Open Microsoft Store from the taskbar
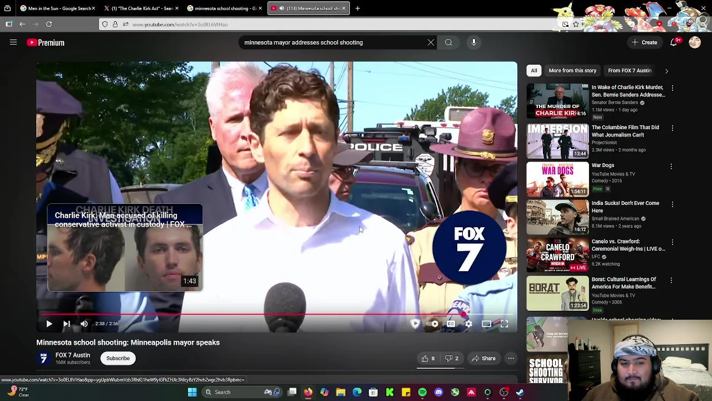 pyautogui.click(x=373, y=392)
